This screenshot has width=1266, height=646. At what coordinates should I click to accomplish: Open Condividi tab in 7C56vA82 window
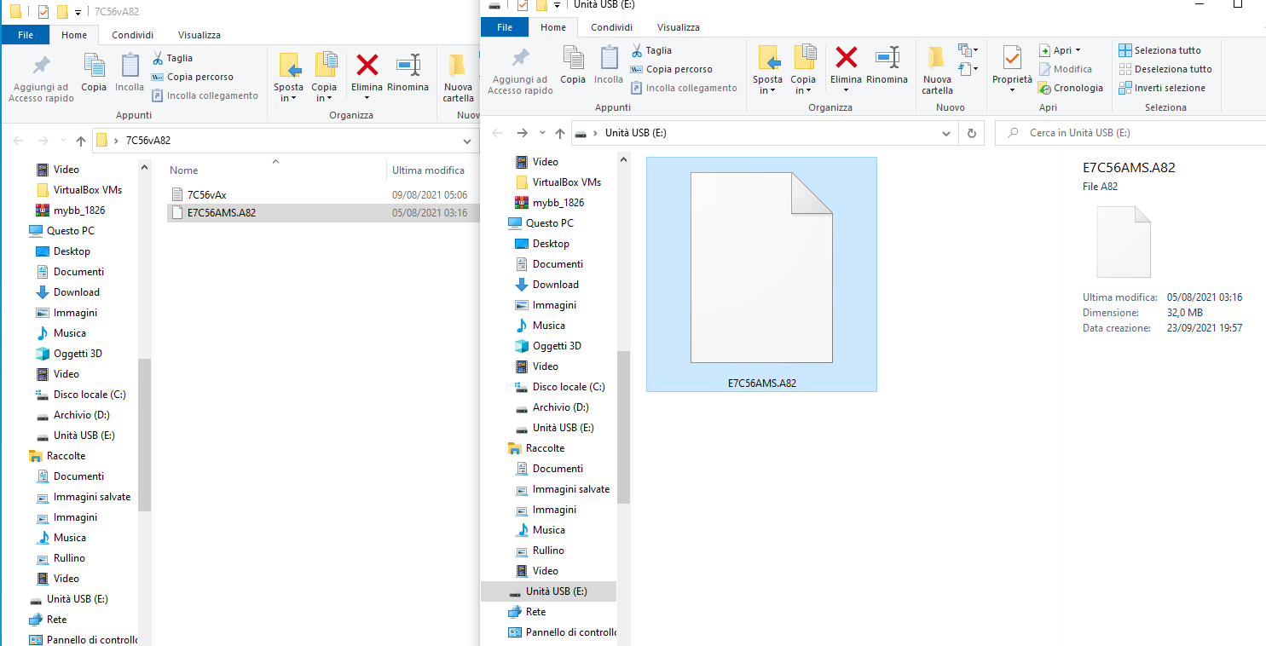(132, 35)
